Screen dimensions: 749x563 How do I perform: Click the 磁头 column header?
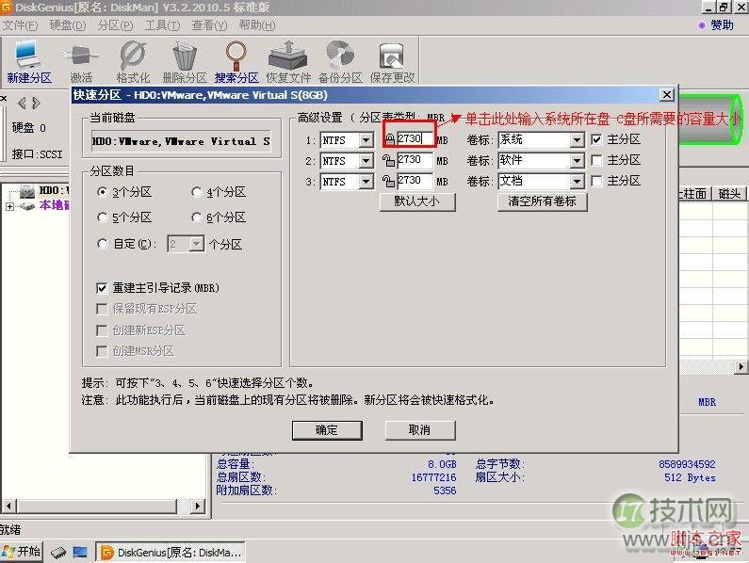(729, 194)
